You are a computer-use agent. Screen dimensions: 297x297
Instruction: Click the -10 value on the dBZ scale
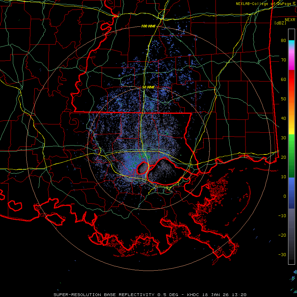click(282, 215)
